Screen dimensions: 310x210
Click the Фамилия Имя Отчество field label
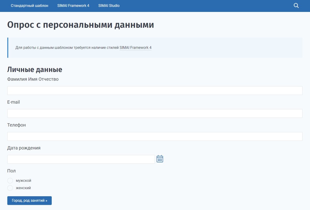(33, 79)
